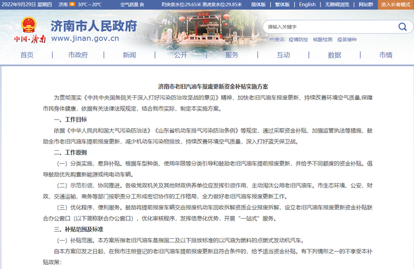Click the 中国·济南 calligraphy logo
Viewport: 414px width, 269px height.
(x=30, y=39)
